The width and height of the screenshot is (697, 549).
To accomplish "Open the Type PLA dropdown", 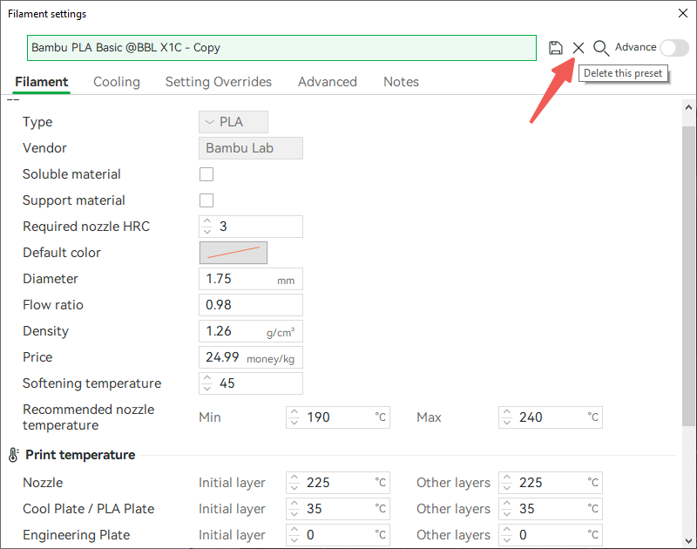I will point(233,122).
